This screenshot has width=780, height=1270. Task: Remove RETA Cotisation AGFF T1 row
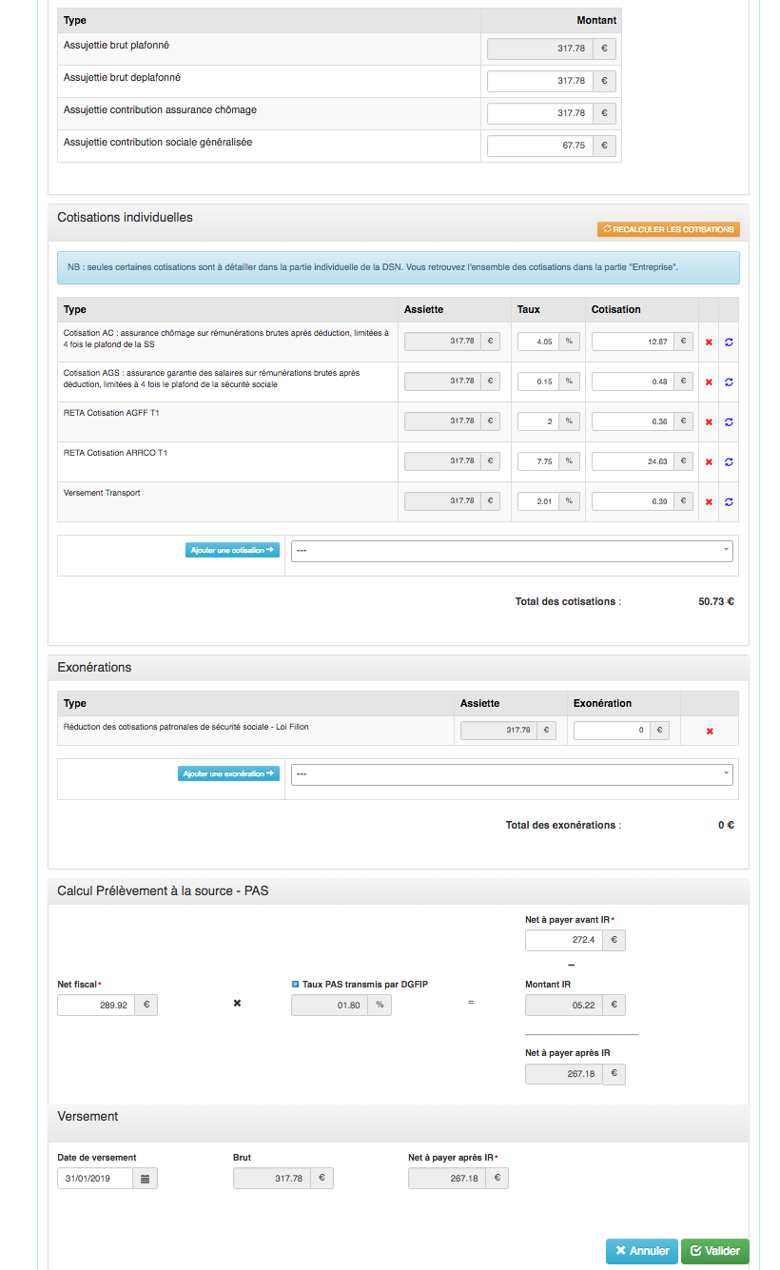[x=709, y=422]
